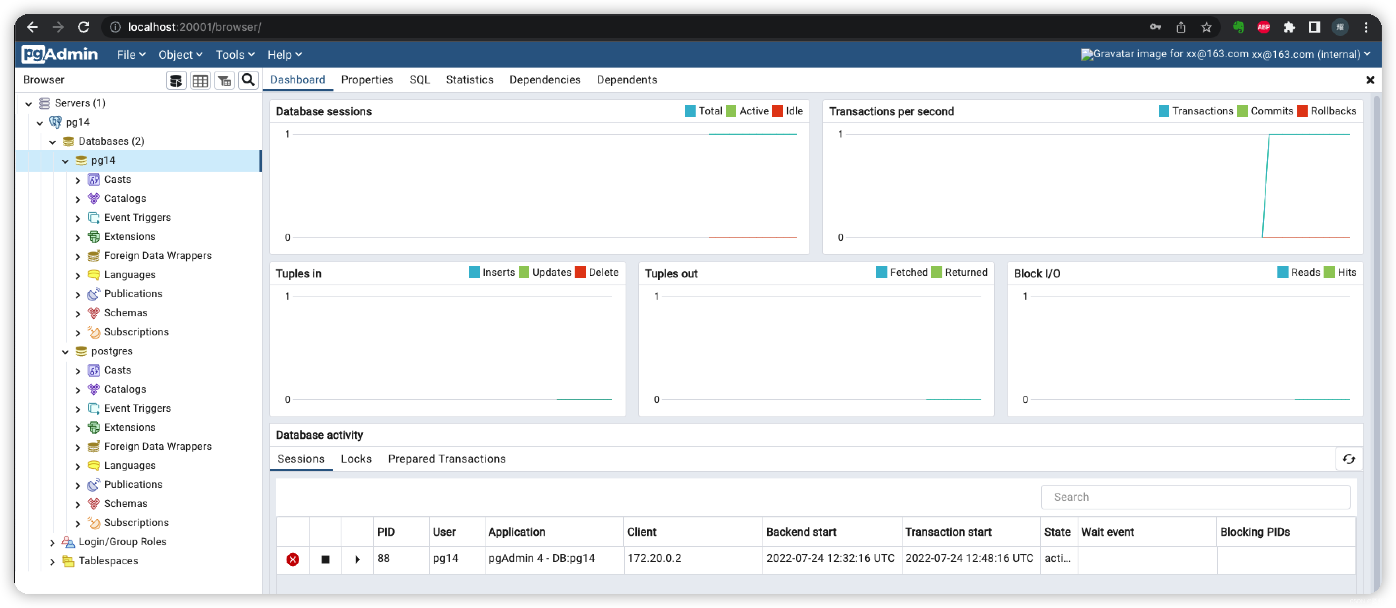1396x608 pixels.
Task: Expand the Schemas tree under pg14
Action: (x=79, y=312)
